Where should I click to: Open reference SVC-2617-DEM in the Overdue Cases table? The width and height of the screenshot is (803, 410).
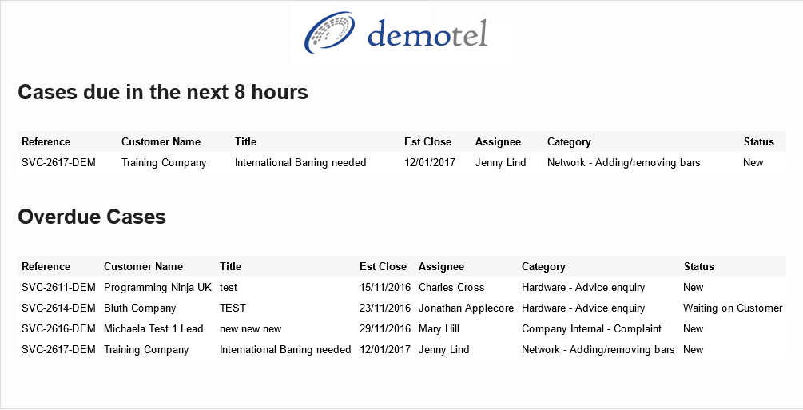[x=58, y=349]
